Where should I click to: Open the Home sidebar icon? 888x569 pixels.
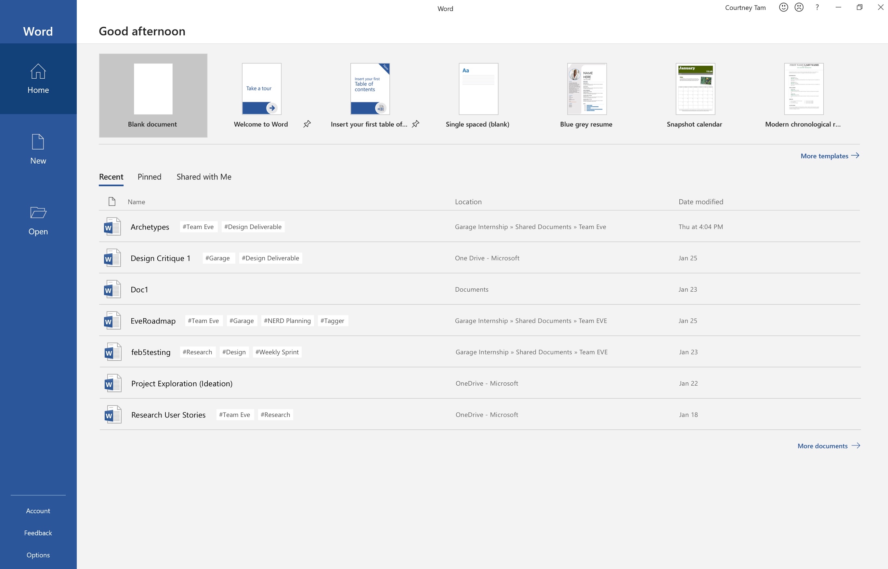click(x=38, y=71)
